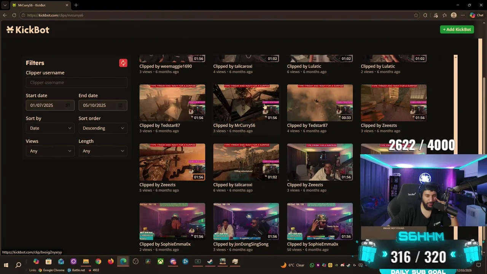The width and height of the screenshot is (487, 274).
Task: Open the 50-view clip thumbnail by SophieEmma0x
Action: [320, 221]
